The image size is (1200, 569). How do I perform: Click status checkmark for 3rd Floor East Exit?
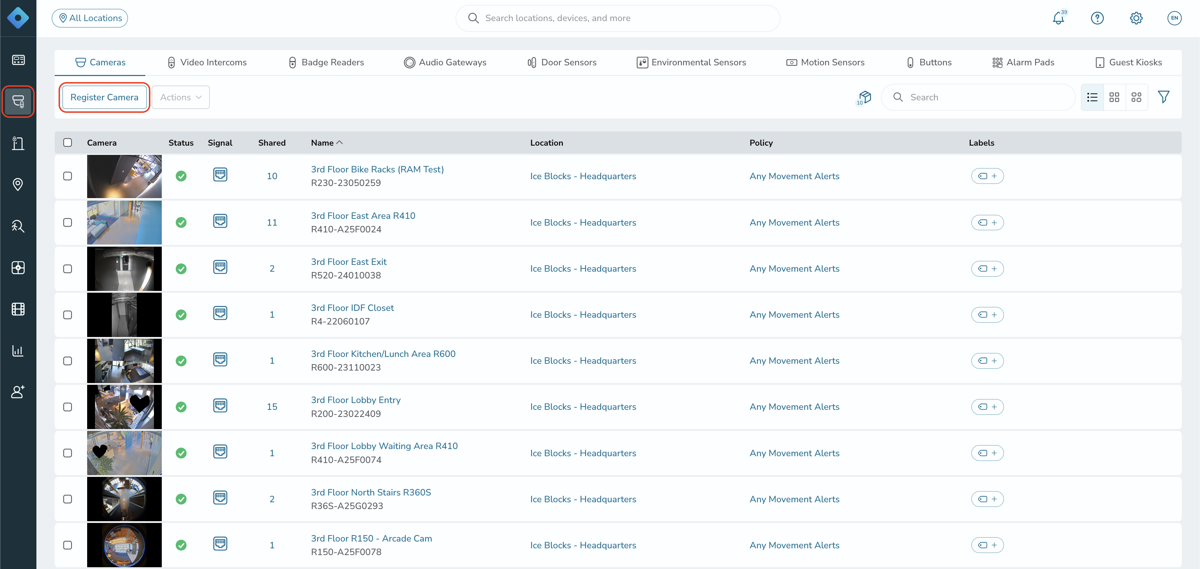(181, 269)
